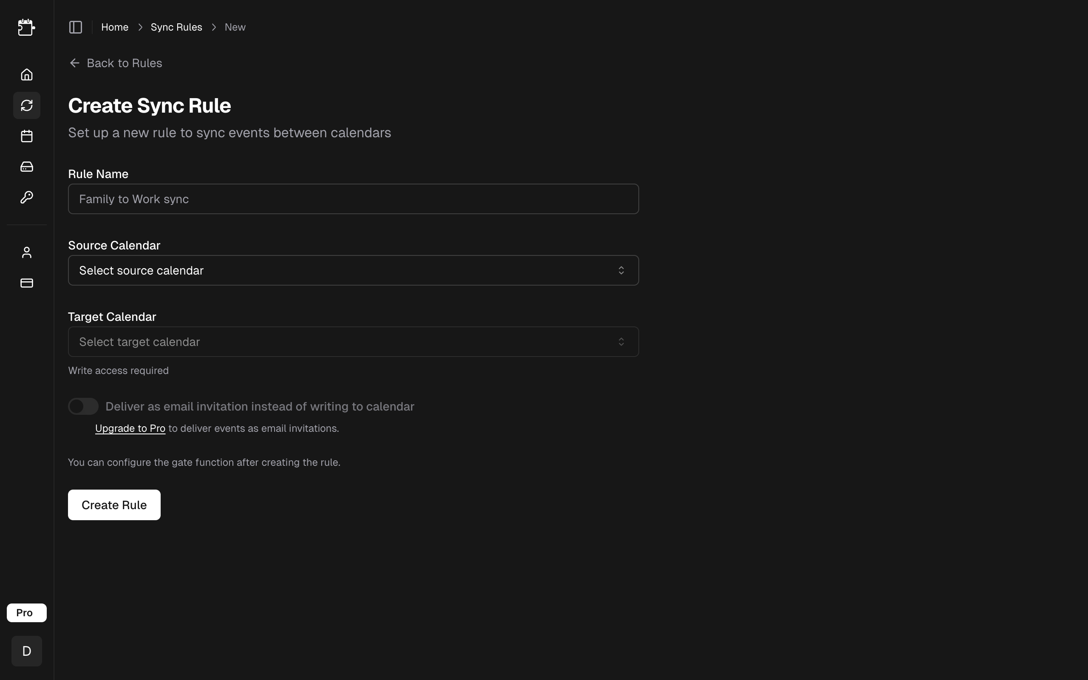Select the Sync Rules icon in sidebar
Screen dimensions: 1088x680
coord(26,105)
